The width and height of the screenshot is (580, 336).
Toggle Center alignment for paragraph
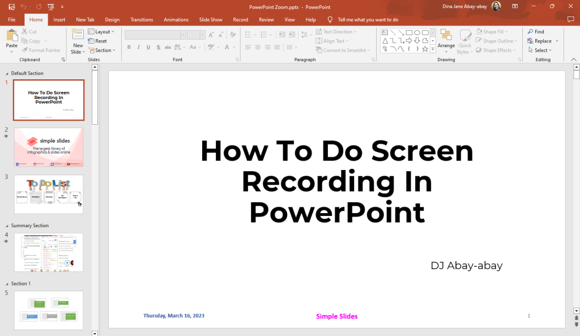(x=258, y=47)
